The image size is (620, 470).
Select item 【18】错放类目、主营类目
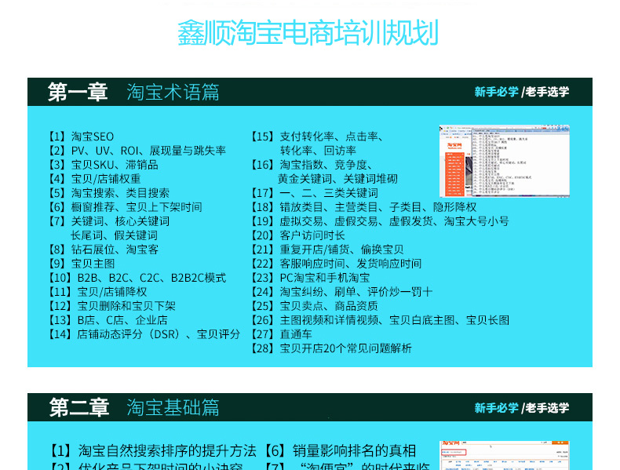tap(363, 207)
